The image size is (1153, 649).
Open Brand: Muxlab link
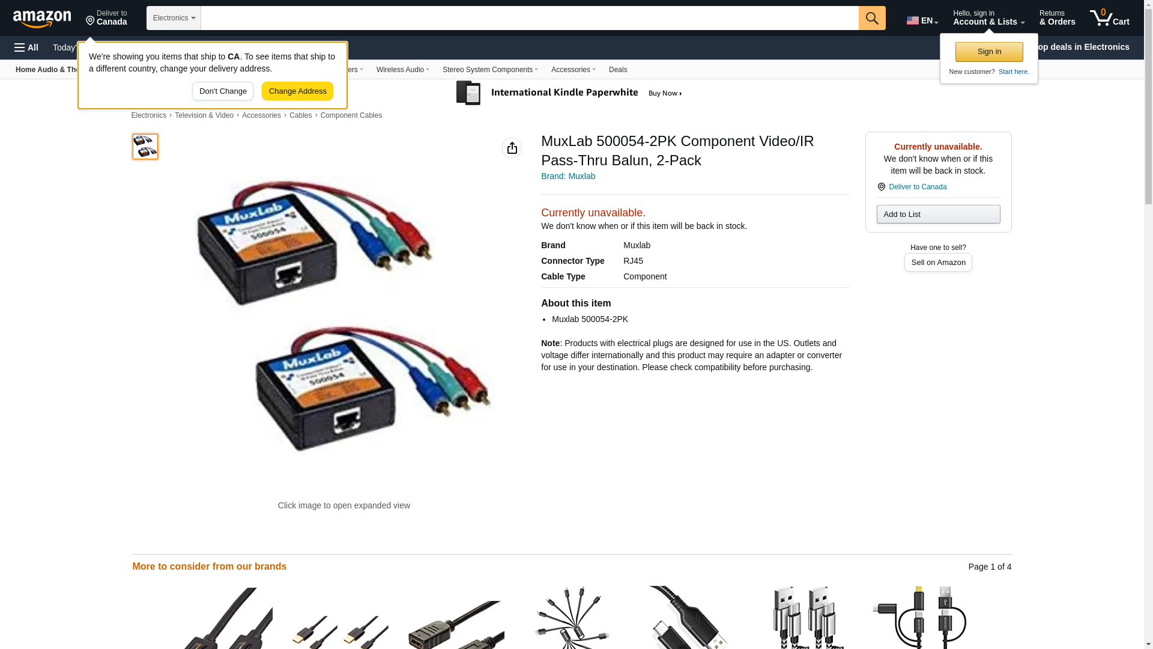pyautogui.click(x=568, y=176)
